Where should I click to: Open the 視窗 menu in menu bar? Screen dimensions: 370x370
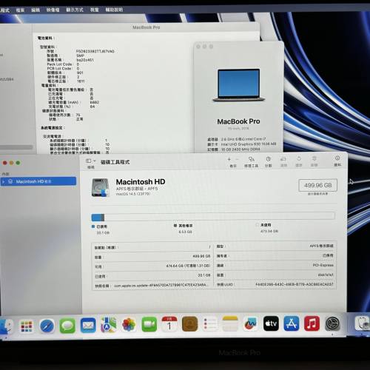click(x=94, y=10)
